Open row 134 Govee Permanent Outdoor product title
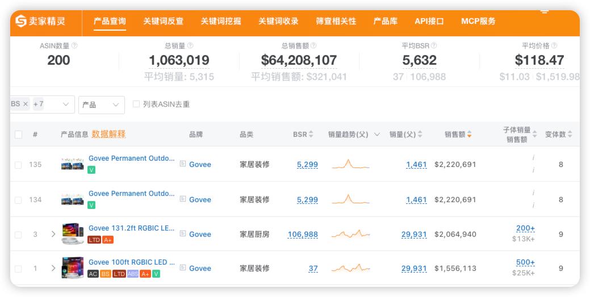 pos(131,193)
